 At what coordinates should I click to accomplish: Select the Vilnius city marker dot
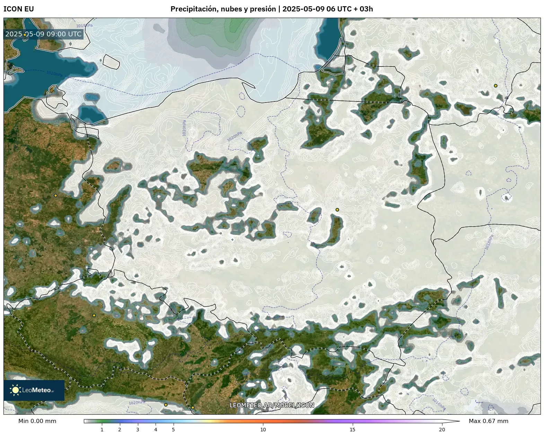495,86
